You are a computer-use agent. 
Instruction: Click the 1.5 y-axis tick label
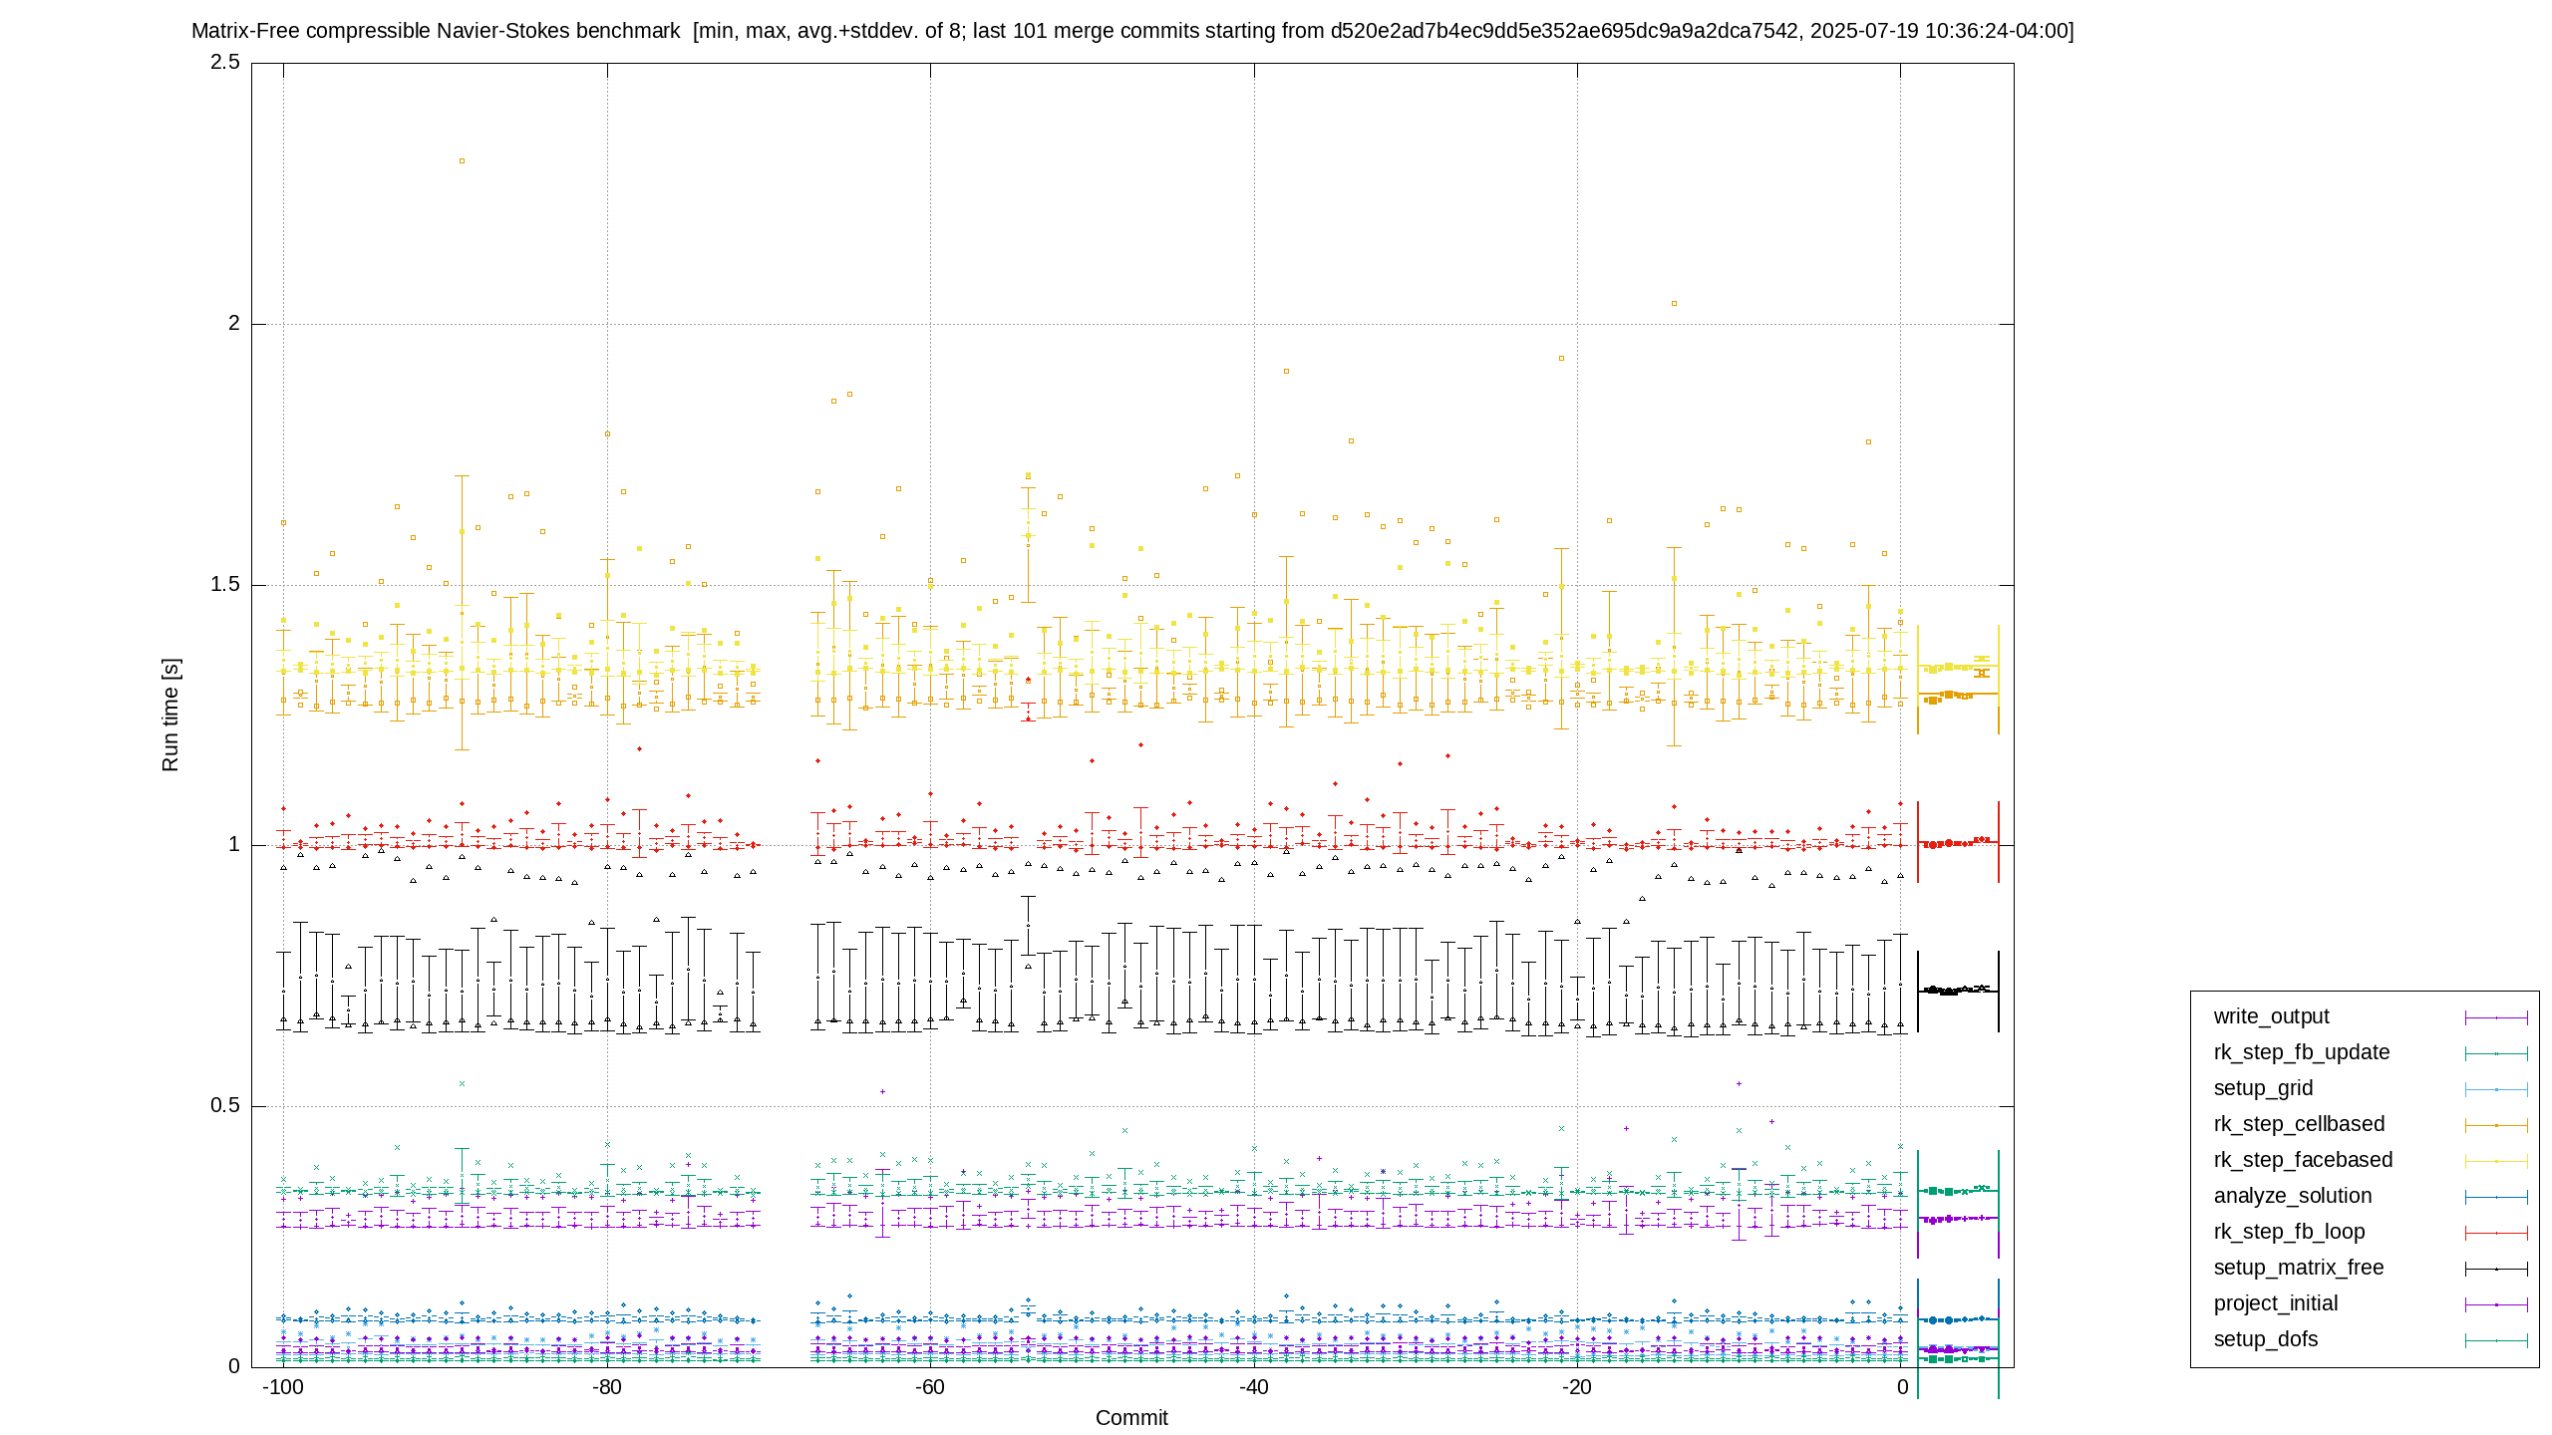pos(225,584)
